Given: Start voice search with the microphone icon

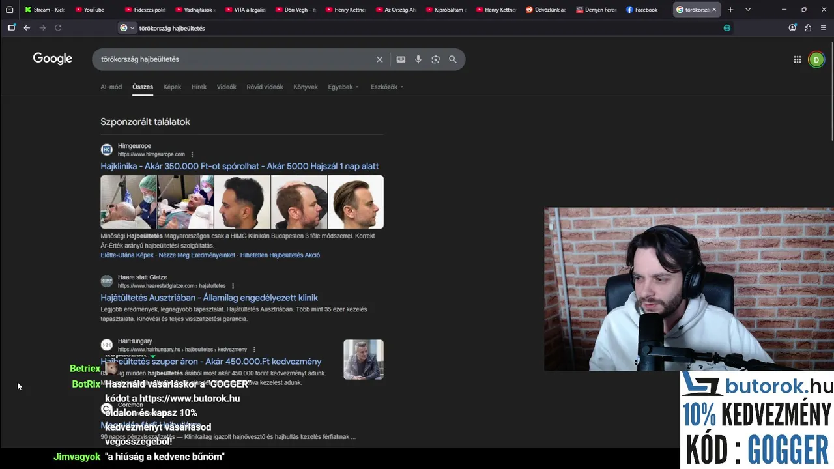Looking at the screenshot, I should (x=418, y=59).
